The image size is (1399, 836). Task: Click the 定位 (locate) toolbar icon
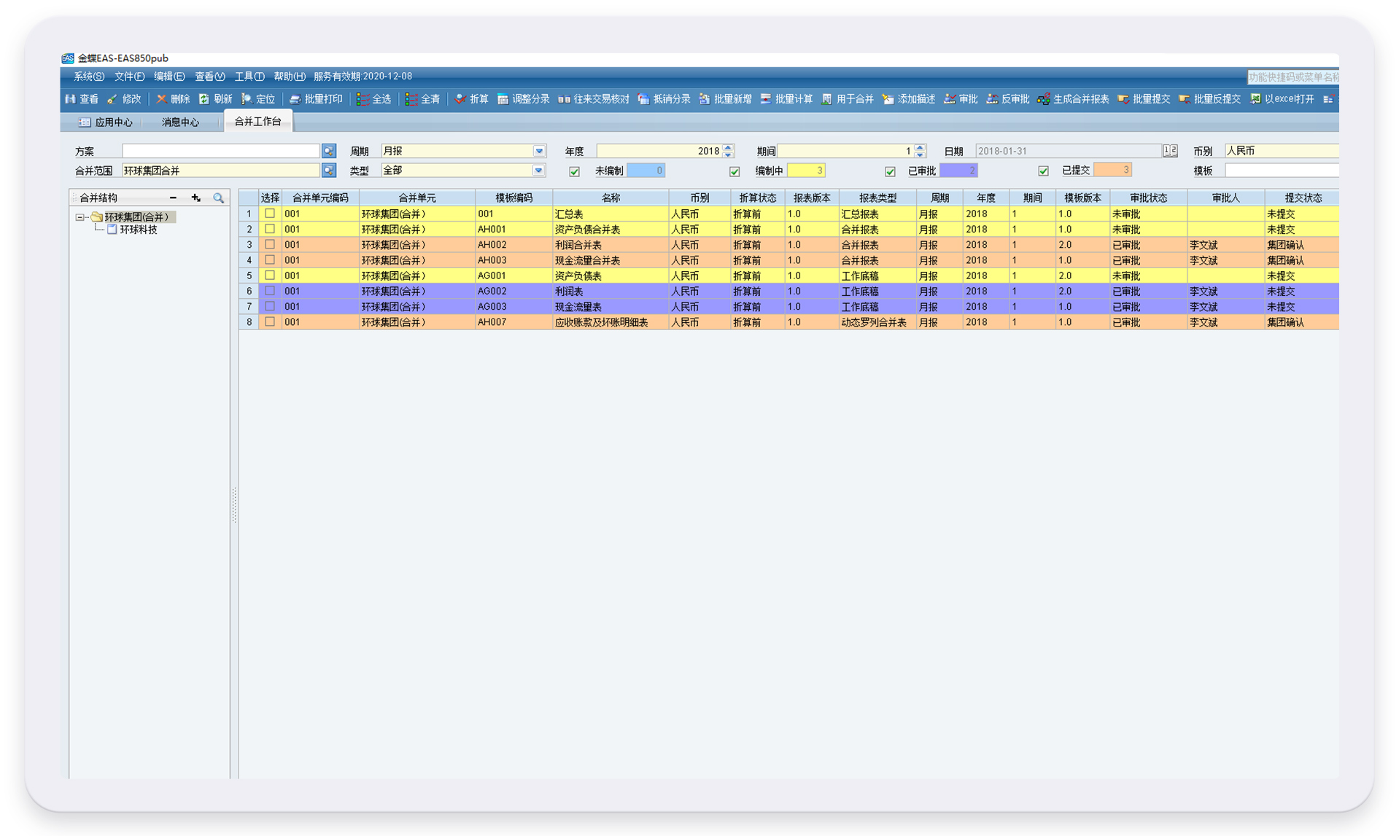247,99
